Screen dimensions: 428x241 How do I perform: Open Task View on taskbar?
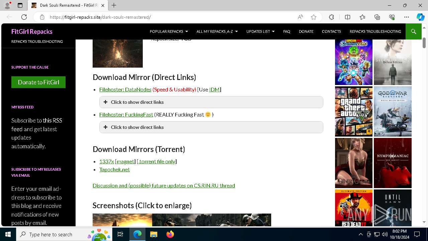click(120, 234)
